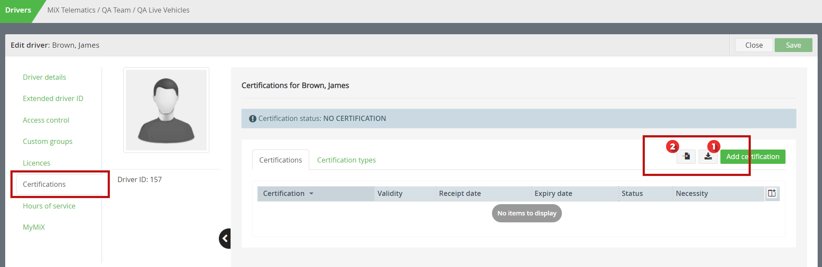822x267 pixels.
Task: Click the download certifications icon button
Action: click(708, 156)
